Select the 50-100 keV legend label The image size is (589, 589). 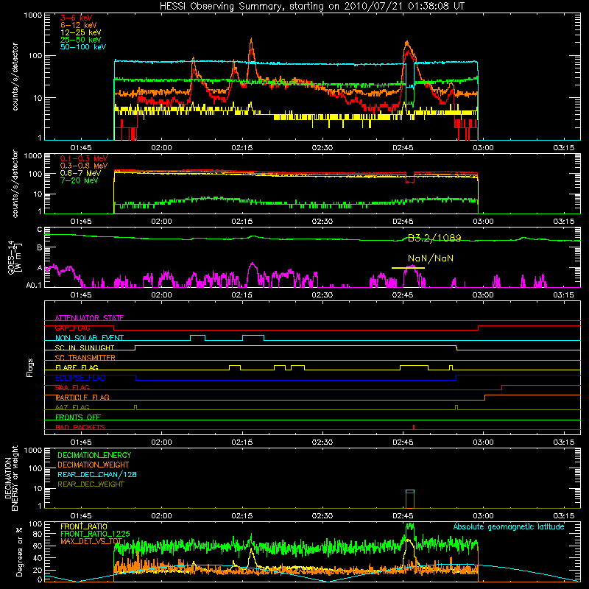[x=83, y=47]
